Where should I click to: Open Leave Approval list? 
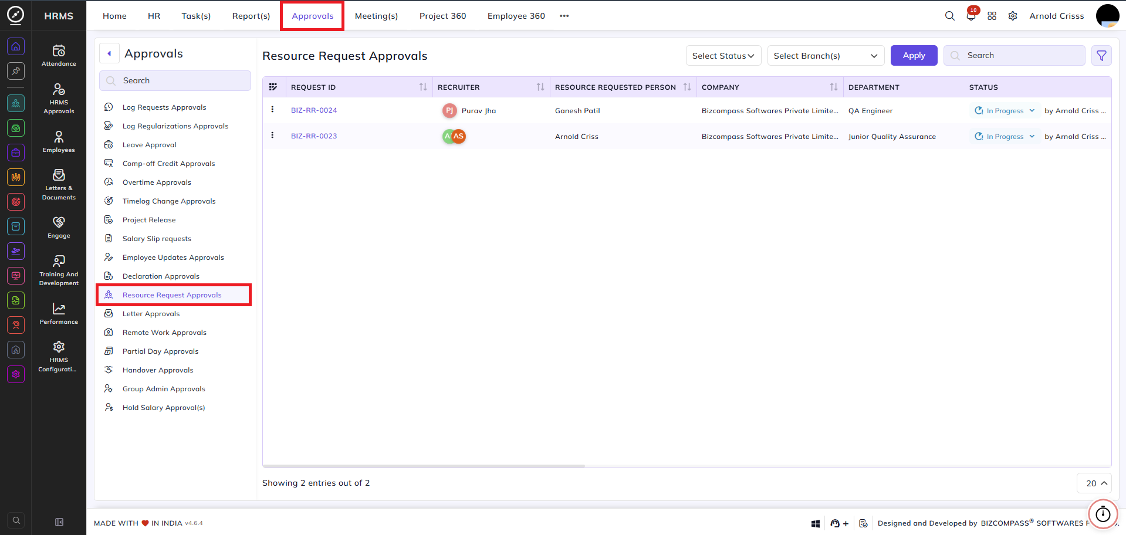[x=149, y=145]
